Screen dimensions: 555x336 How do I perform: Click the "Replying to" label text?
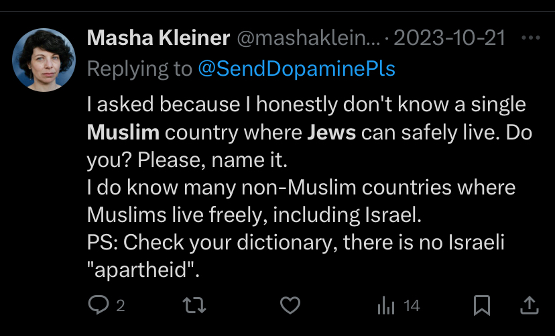coord(139,68)
